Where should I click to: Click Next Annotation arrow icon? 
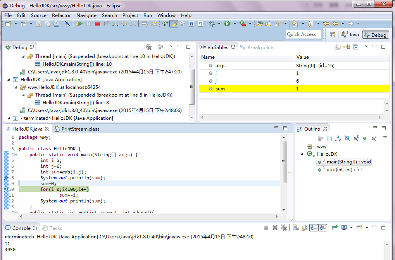click(295, 24)
